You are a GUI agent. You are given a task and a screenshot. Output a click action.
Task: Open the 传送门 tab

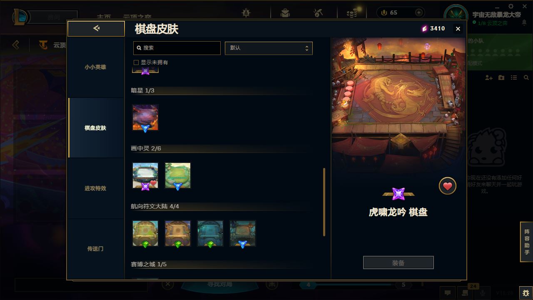(95, 249)
